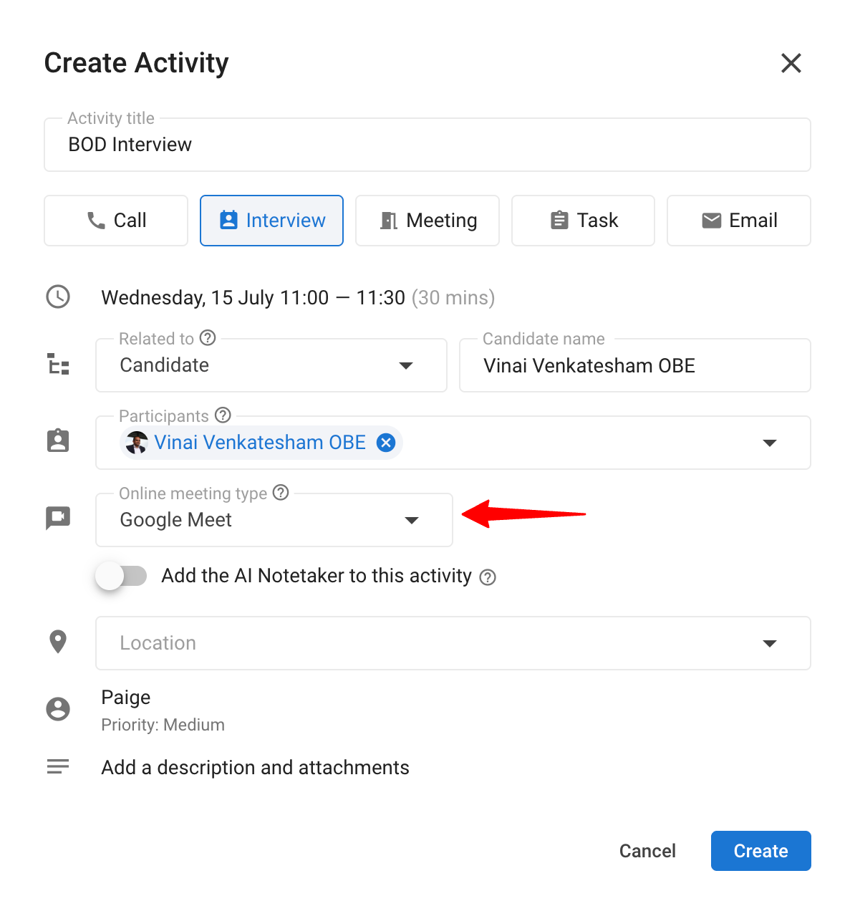
Task: Edit the Activity title field
Action: (427, 145)
